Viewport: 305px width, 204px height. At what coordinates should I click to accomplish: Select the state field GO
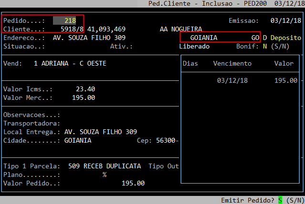255,38
